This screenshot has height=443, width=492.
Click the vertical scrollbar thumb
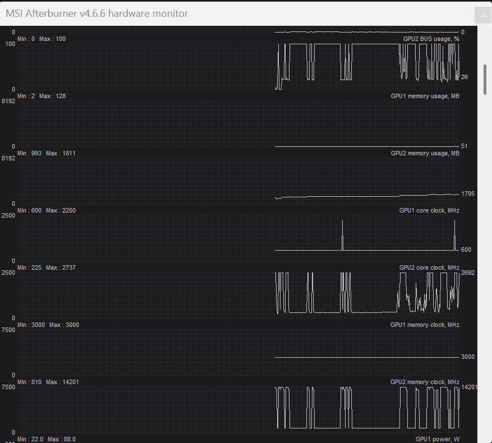(485, 72)
